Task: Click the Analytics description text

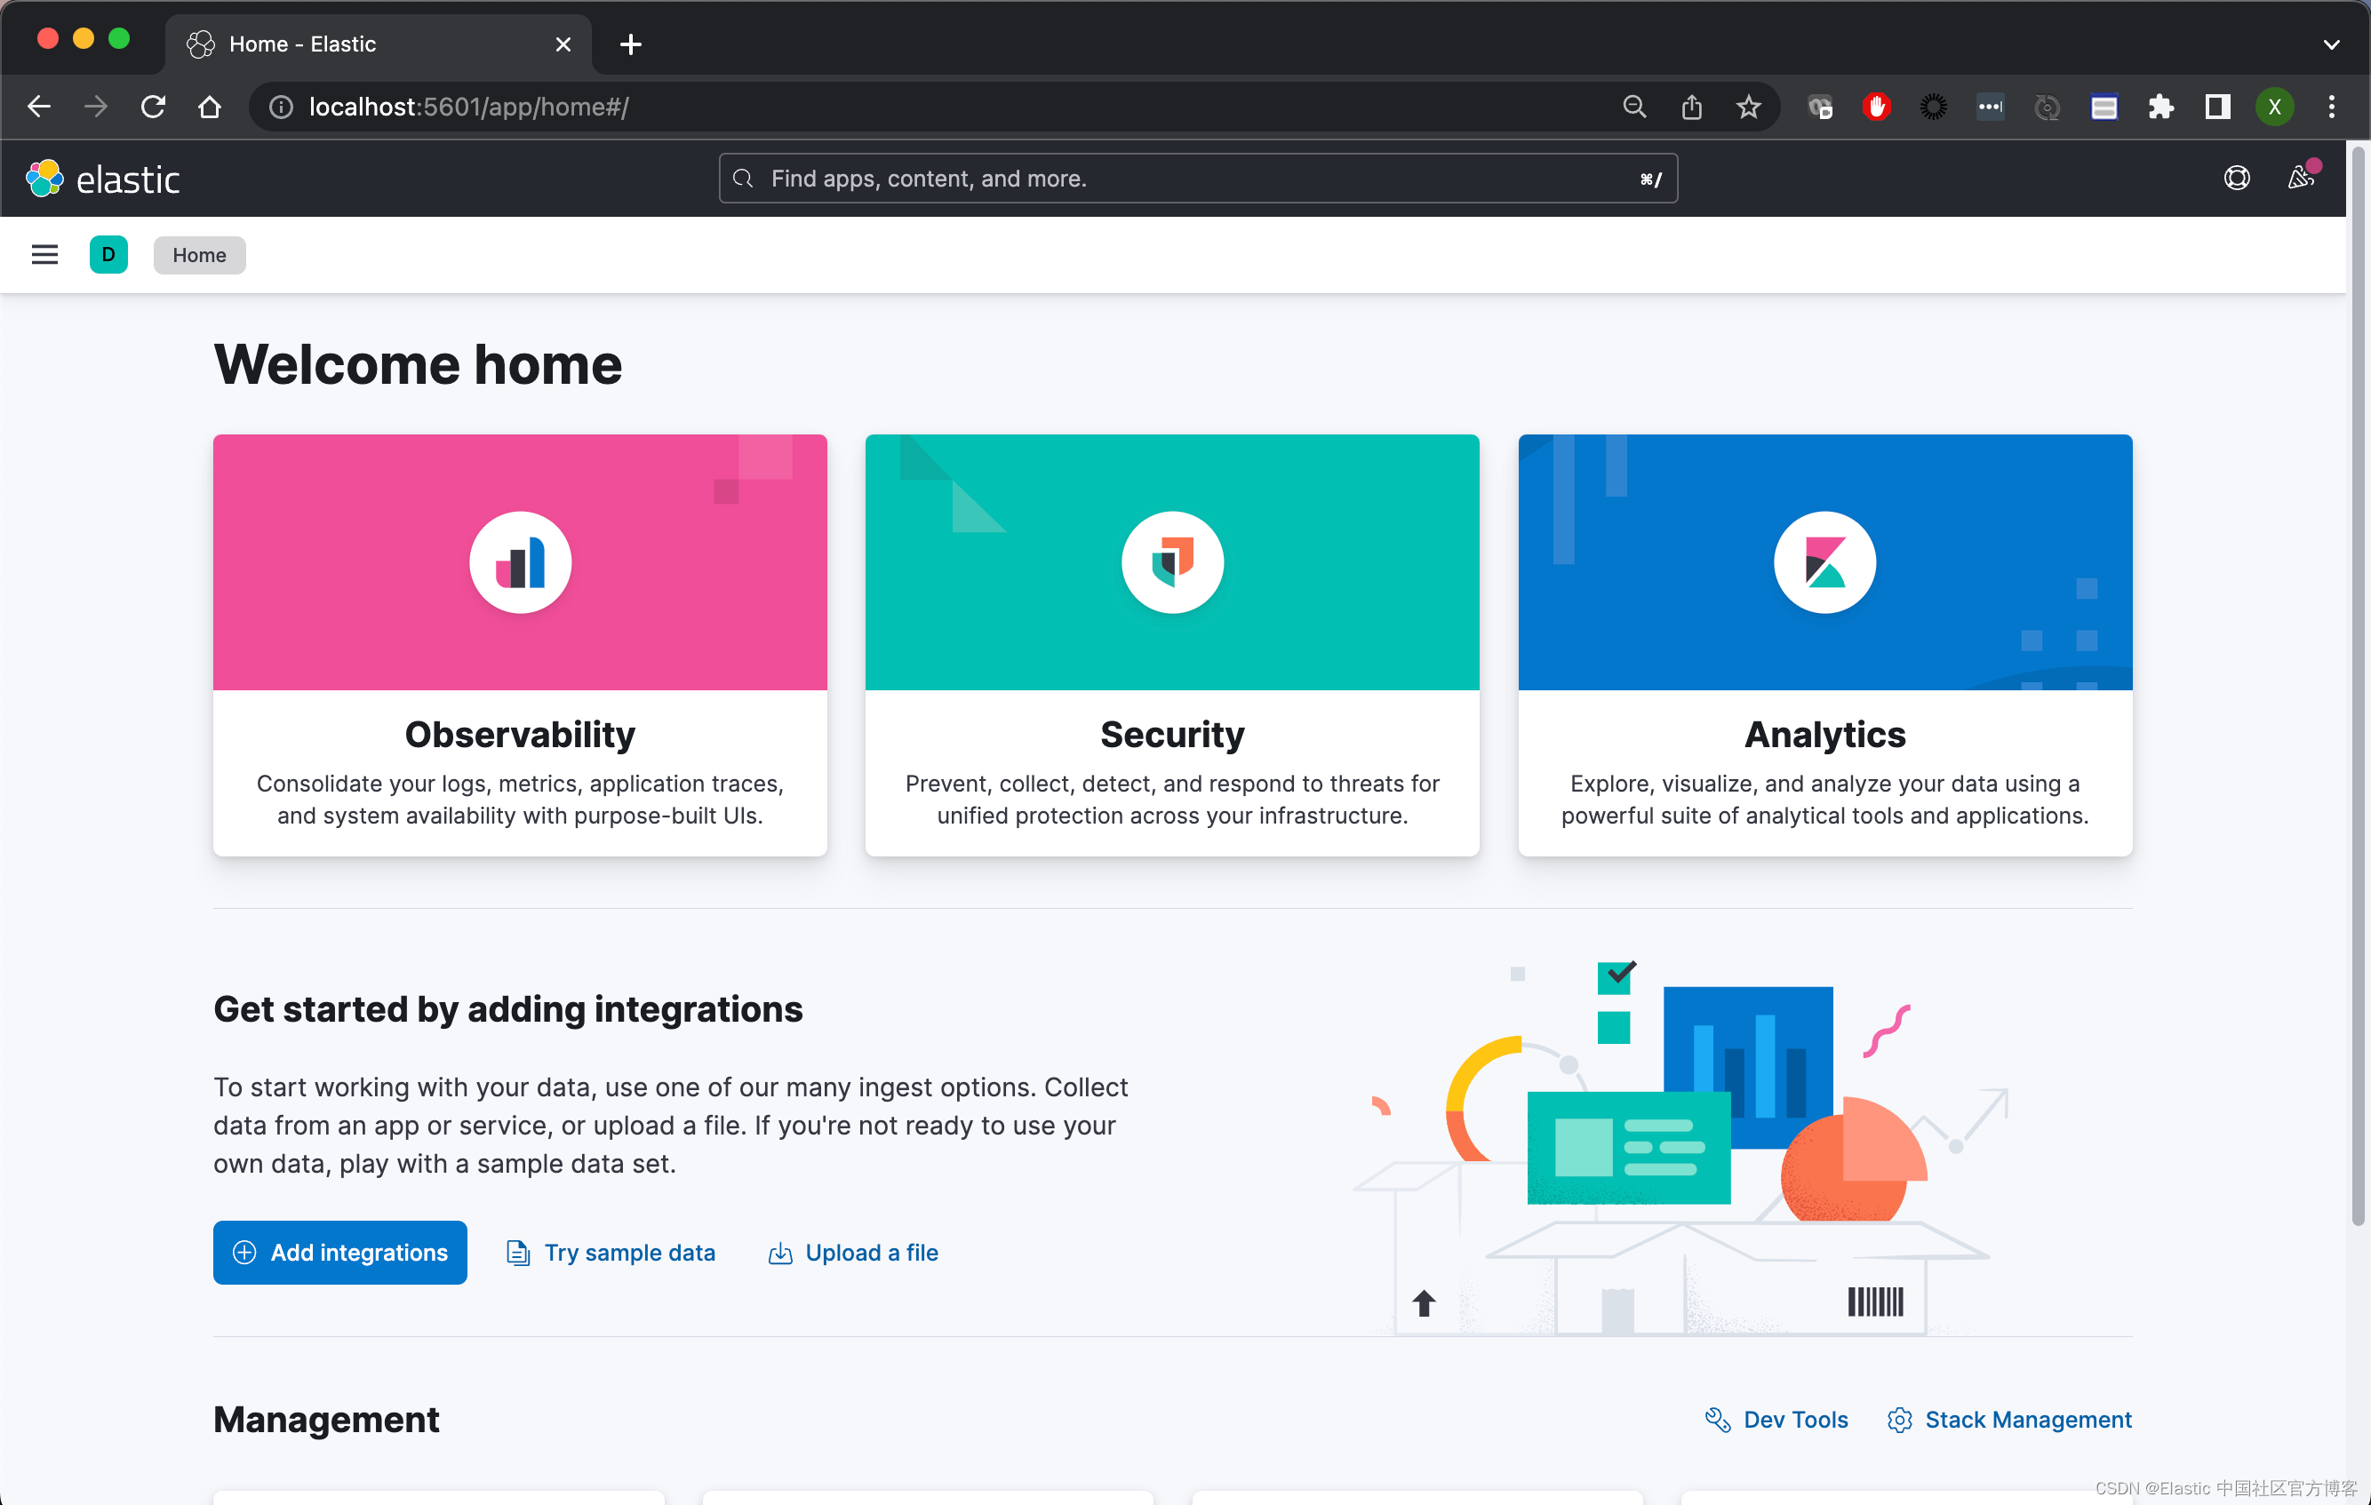Action: [1824, 800]
